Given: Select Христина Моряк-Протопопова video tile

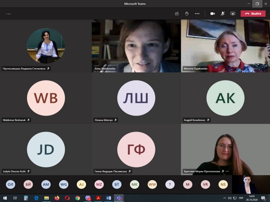Looking at the screenshot, I should point(225,149).
